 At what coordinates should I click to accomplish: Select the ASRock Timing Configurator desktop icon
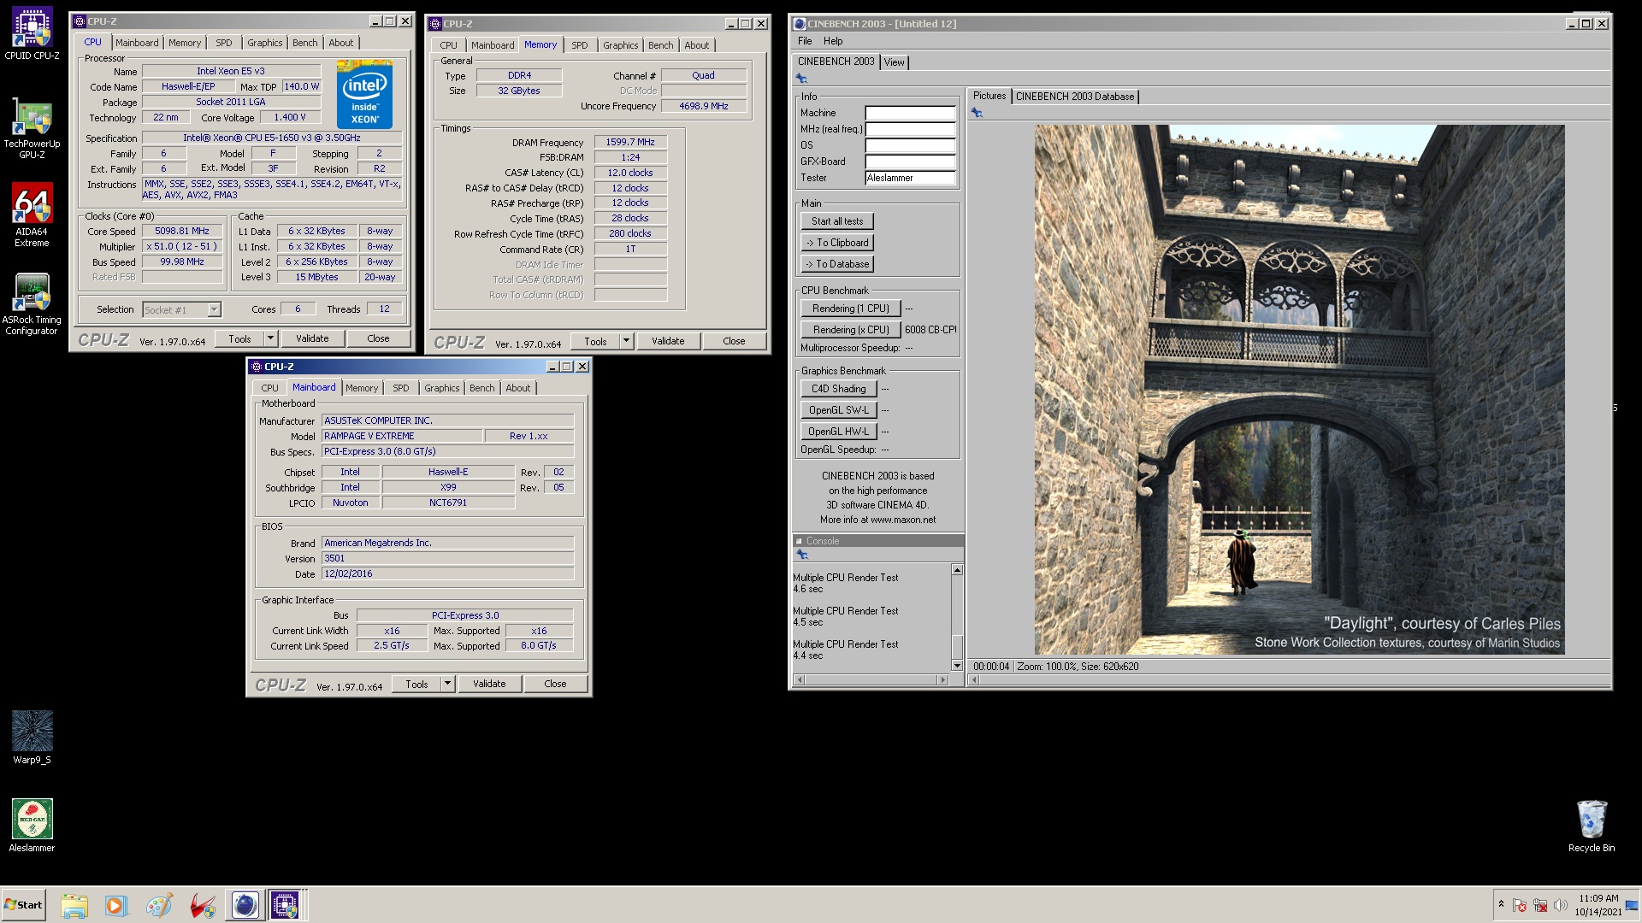pos(32,304)
